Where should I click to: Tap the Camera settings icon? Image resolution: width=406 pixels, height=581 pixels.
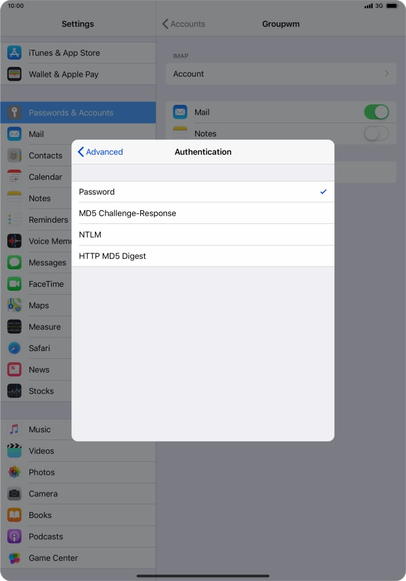click(14, 494)
